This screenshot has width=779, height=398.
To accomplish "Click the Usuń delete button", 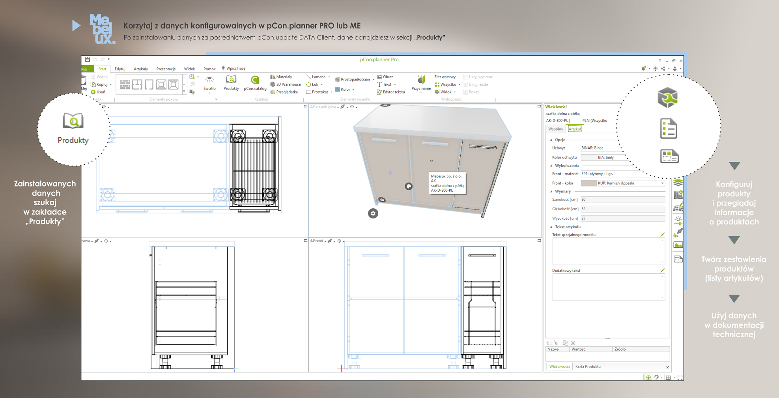I will click(x=98, y=92).
